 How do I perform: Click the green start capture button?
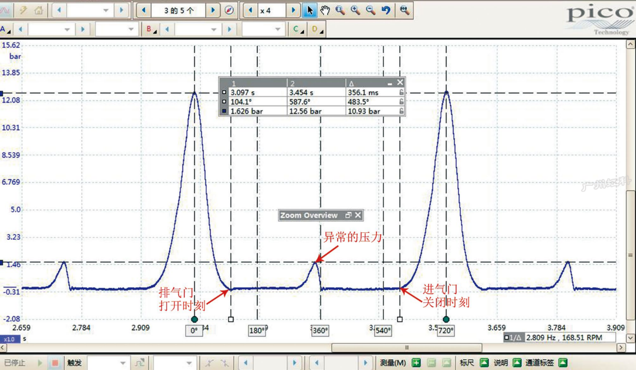pyautogui.click(x=40, y=362)
